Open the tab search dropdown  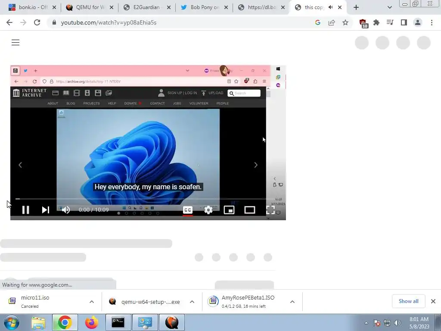pos(389,7)
